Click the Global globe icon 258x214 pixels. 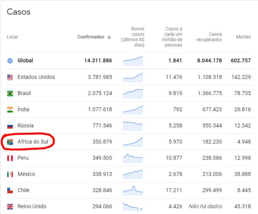(10, 61)
